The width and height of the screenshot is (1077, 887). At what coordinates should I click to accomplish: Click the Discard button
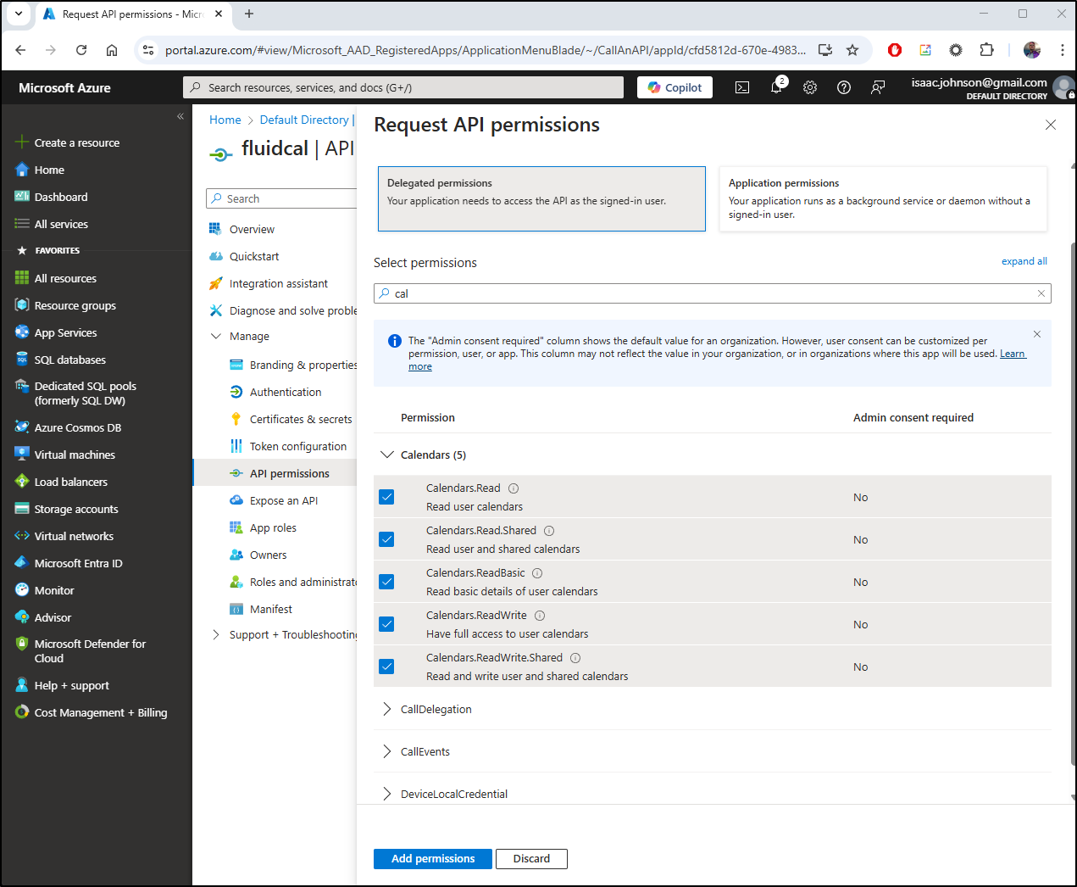click(x=531, y=859)
